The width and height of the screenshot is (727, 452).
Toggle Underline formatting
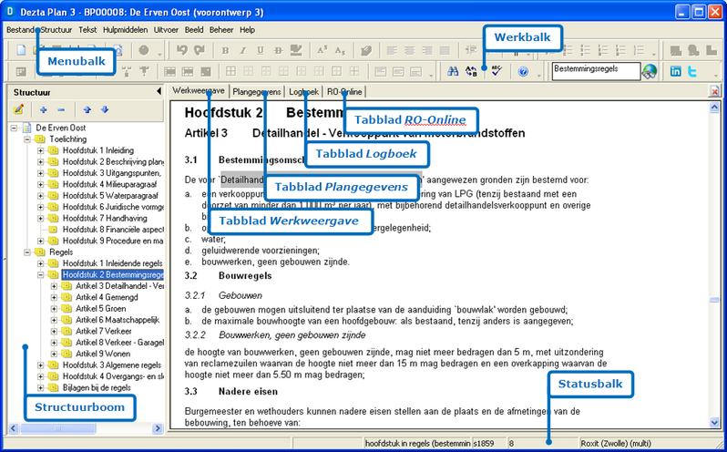tap(261, 50)
